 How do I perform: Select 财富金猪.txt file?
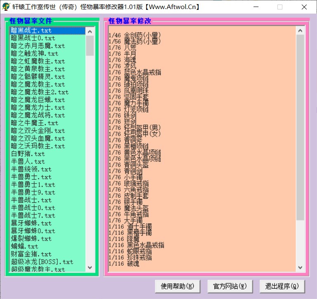click(47, 255)
